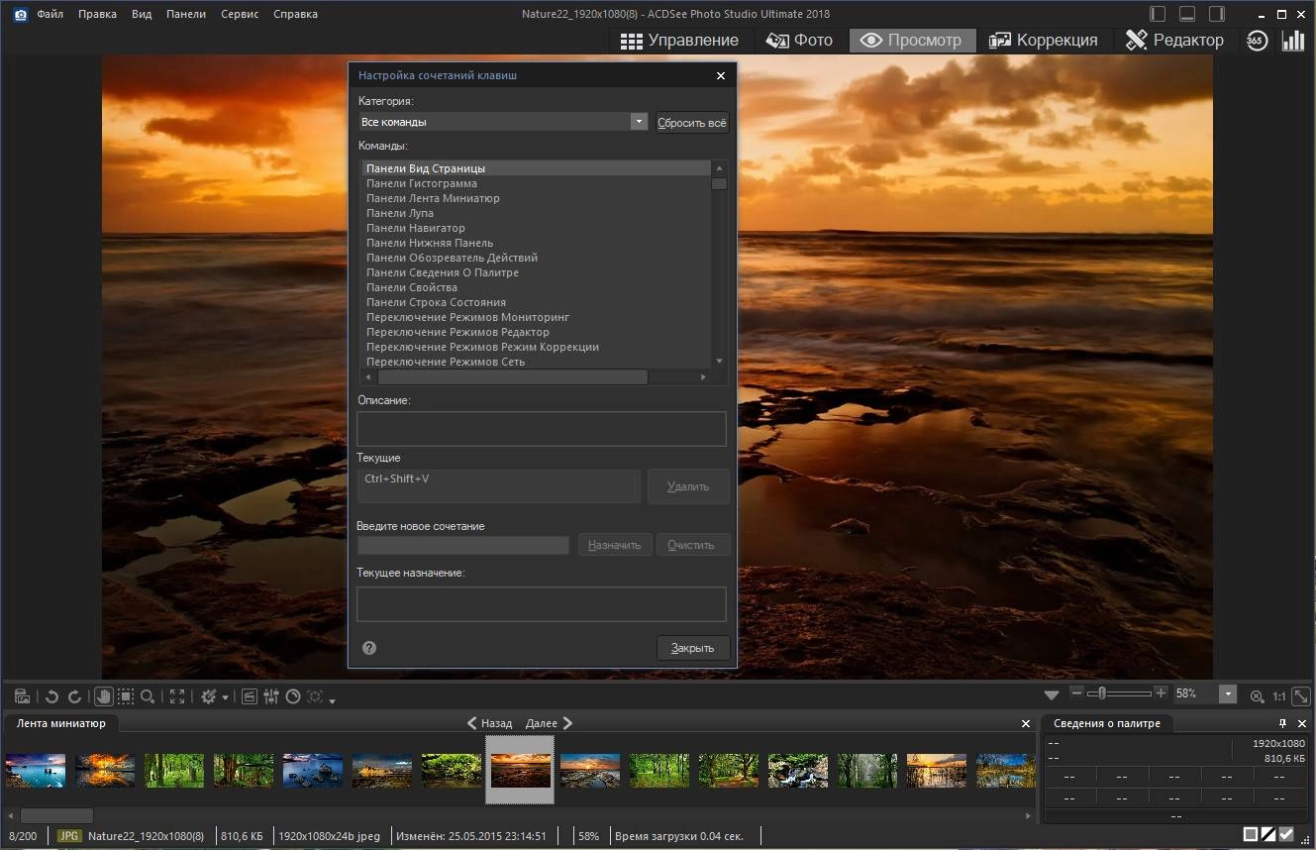This screenshot has width=1316, height=850.
Task: Close the Настройка сочетаний клавиш dialog
Action: [721, 75]
